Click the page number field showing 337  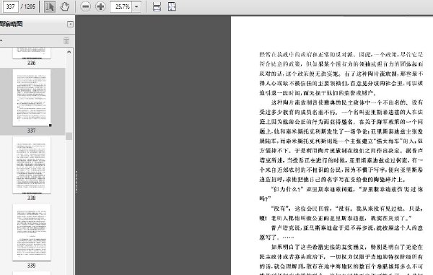coord(11,6)
